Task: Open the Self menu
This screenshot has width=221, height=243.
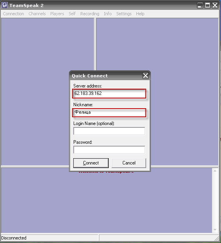Action: pyautogui.click(x=72, y=14)
